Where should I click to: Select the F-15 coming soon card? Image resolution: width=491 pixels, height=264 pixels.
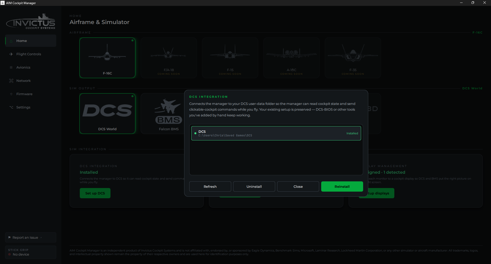(x=230, y=58)
